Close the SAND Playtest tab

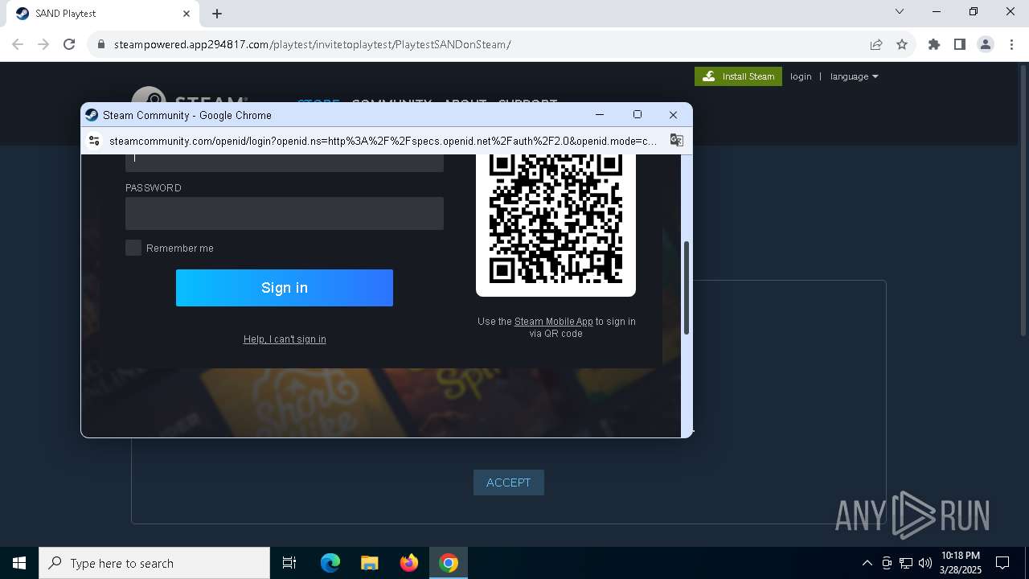click(x=187, y=14)
